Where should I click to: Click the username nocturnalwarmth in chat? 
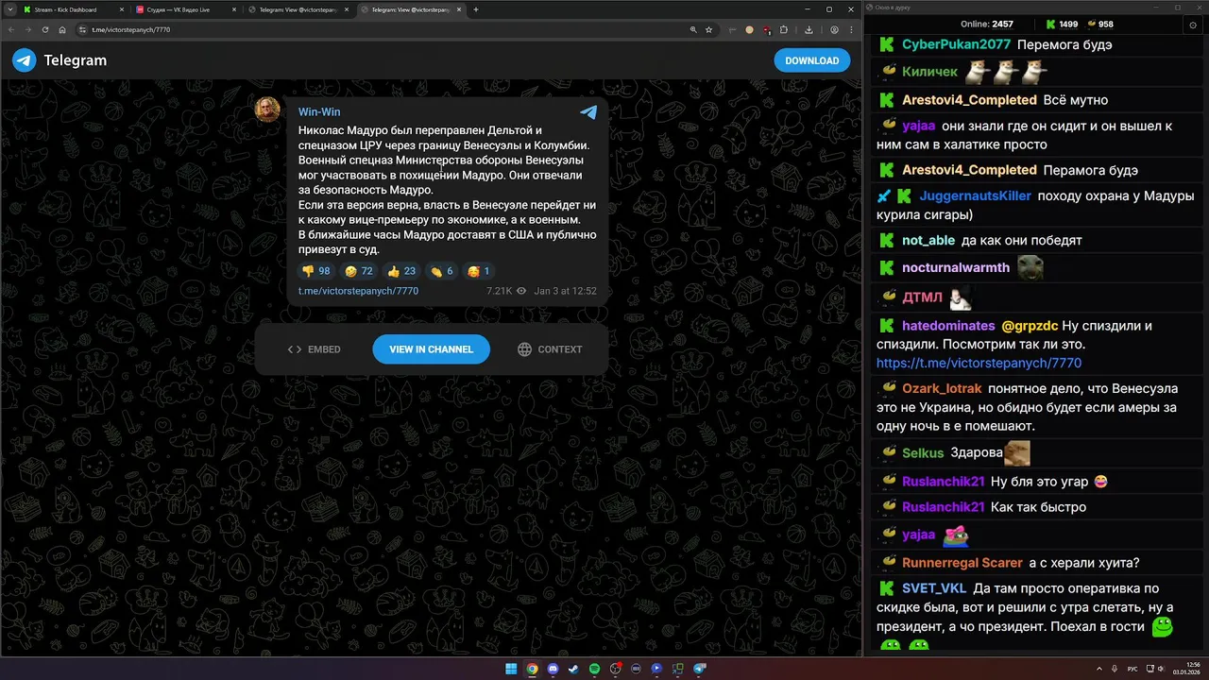956,268
